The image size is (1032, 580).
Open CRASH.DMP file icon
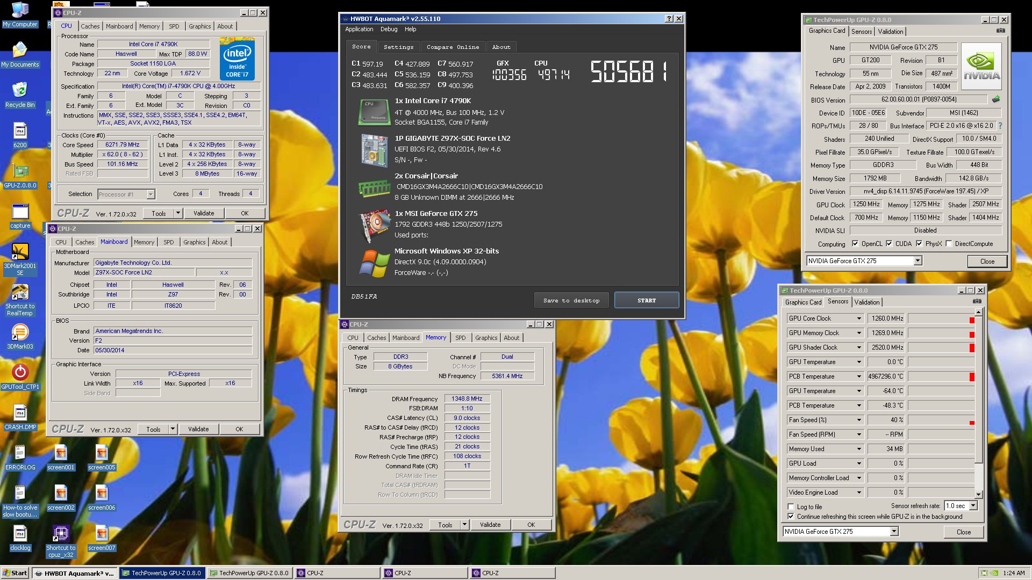coord(20,417)
